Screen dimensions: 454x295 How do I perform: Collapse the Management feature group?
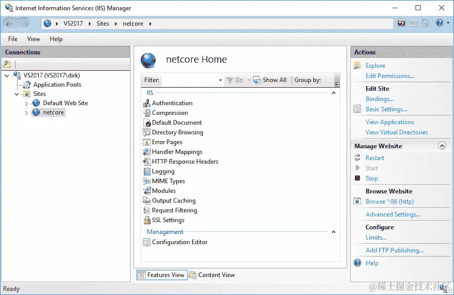(x=333, y=232)
